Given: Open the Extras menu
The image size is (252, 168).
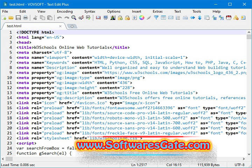Looking at the screenshot, I should click(157, 12).
